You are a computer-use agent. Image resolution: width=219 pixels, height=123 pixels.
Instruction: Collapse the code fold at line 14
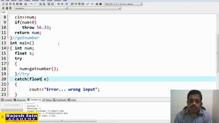pyautogui.click(x=8, y=48)
